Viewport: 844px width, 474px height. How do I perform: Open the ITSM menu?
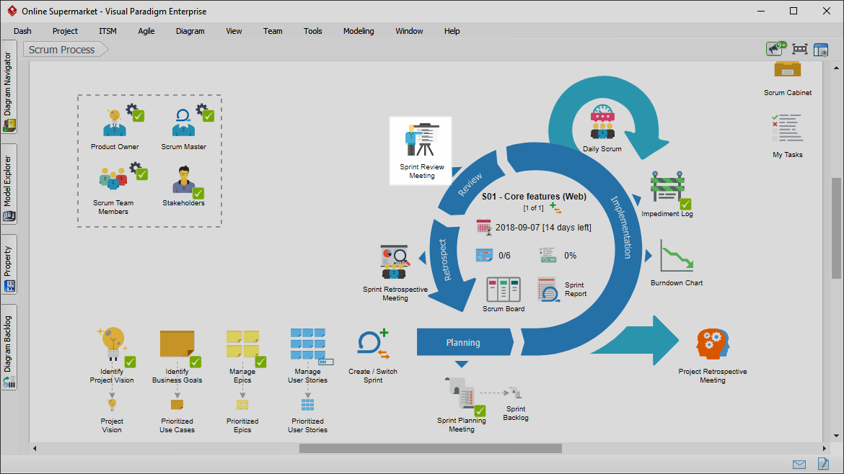coord(107,31)
